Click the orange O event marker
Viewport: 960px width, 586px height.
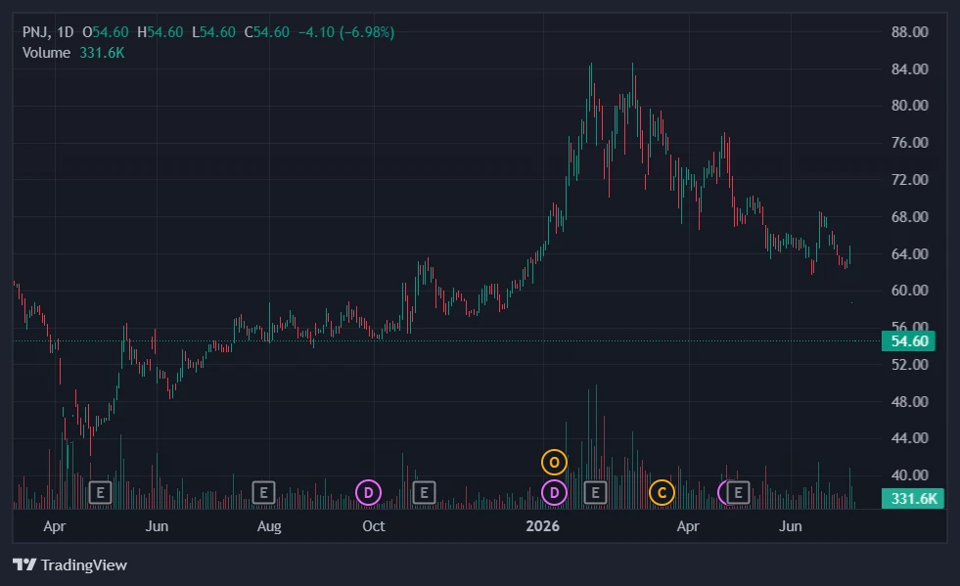554,463
